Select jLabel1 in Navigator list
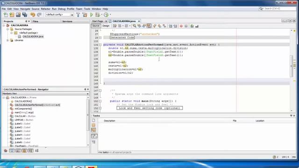This screenshot has width=299, height=168. (x=22, y=124)
